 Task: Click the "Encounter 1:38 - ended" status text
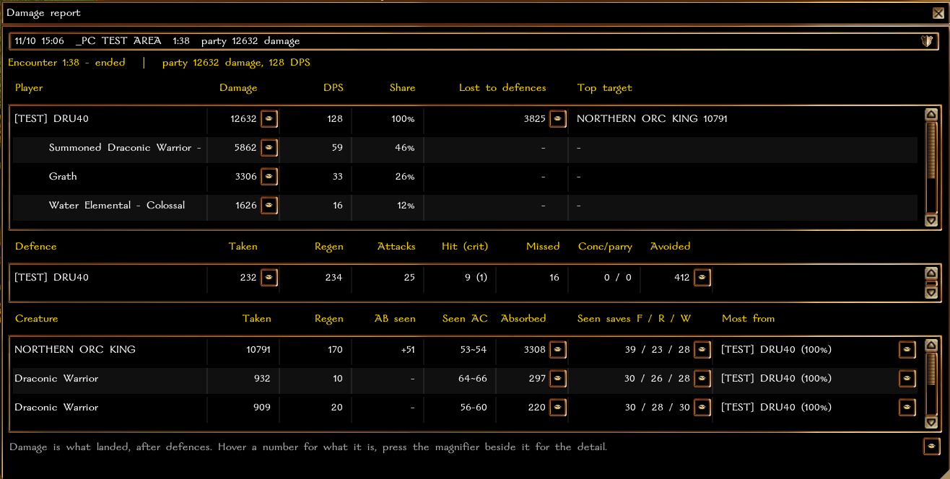66,63
